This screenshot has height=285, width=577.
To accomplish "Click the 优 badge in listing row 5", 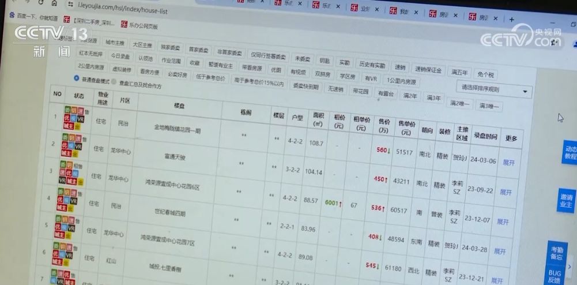I will (x=58, y=227).
